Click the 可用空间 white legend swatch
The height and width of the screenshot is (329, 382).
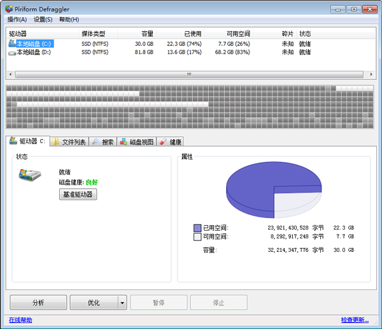197,237
